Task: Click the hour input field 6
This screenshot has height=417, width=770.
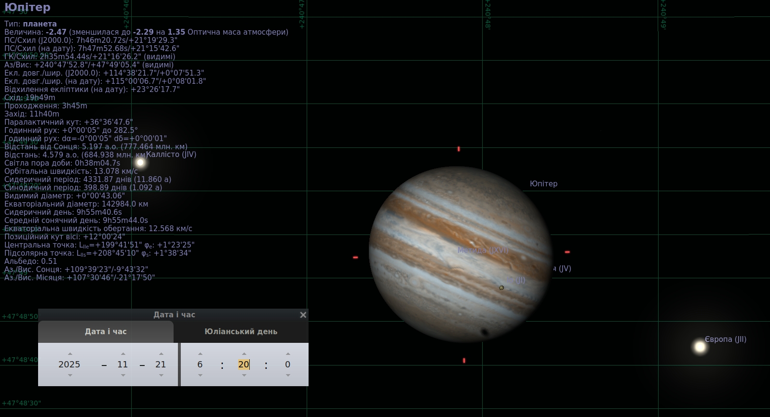Action: pos(200,365)
